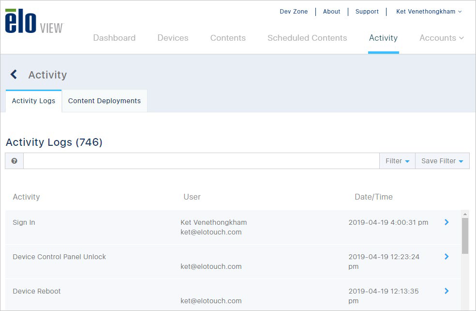Click the activity log vertical scrollbar thumb
The height and width of the screenshot is (311, 476).
pos(465,236)
